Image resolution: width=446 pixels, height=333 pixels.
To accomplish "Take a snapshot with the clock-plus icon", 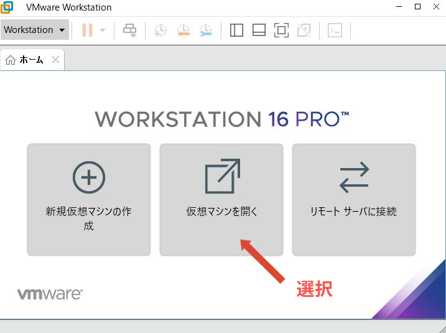I will point(160,30).
